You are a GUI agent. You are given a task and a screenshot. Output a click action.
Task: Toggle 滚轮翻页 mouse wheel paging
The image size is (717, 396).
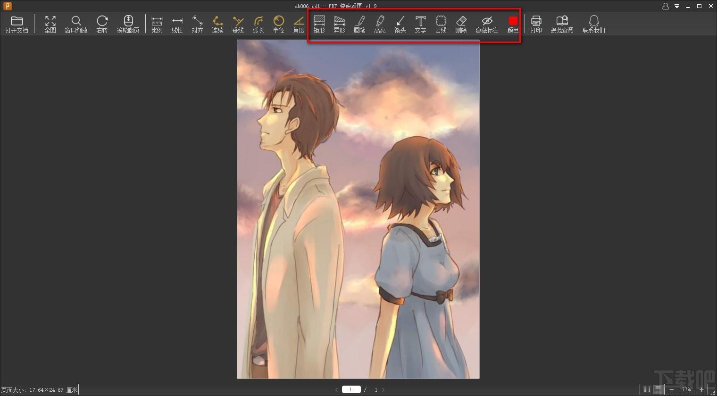pyautogui.click(x=128, y=24)
